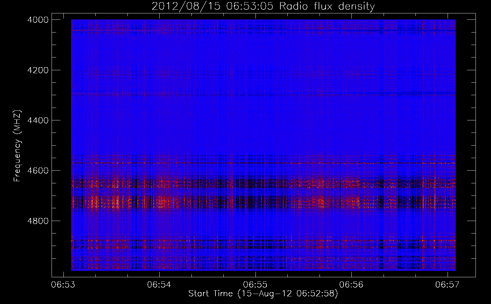Click the 06:54 time axis label
The image size is (491, 304).
coord(159,285)
